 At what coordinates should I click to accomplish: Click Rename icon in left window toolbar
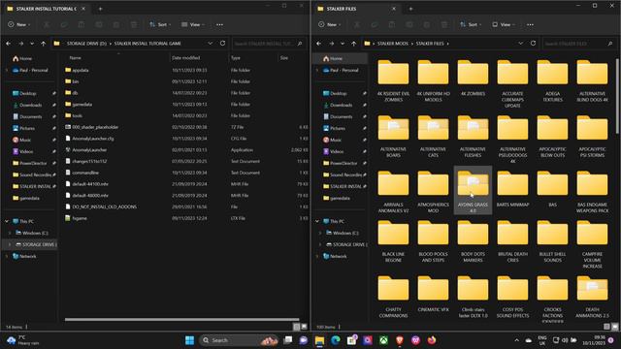[x=99, y=24]
